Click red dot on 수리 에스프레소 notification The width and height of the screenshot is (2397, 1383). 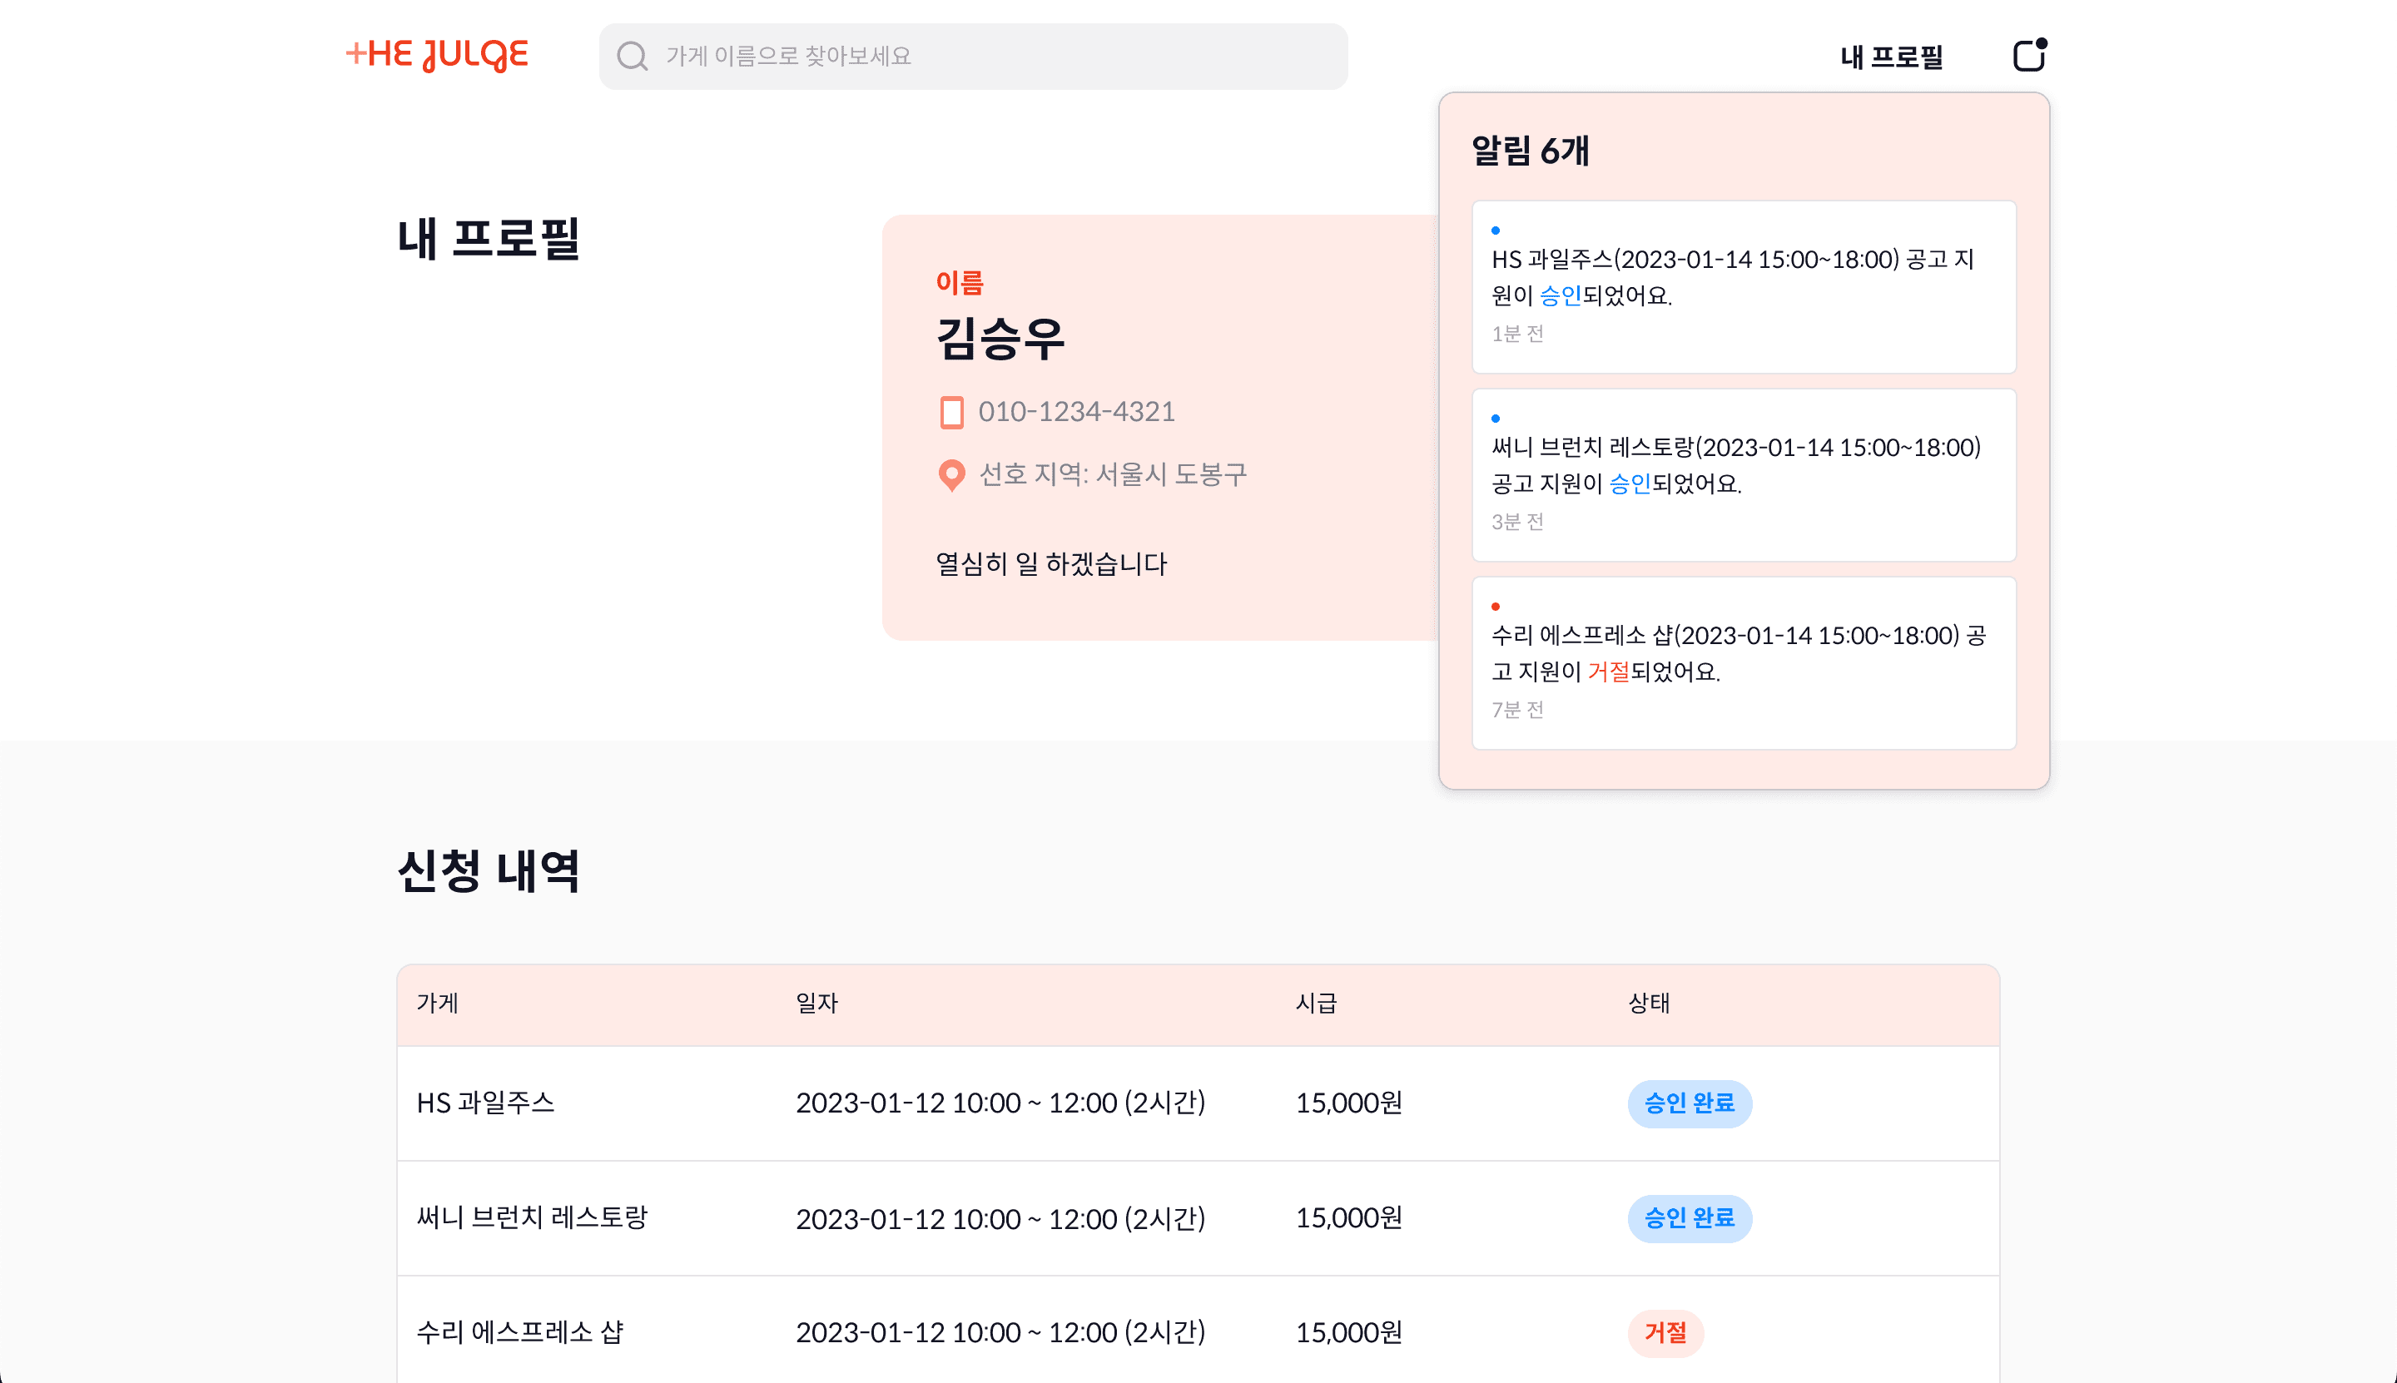click(1496, 607)
